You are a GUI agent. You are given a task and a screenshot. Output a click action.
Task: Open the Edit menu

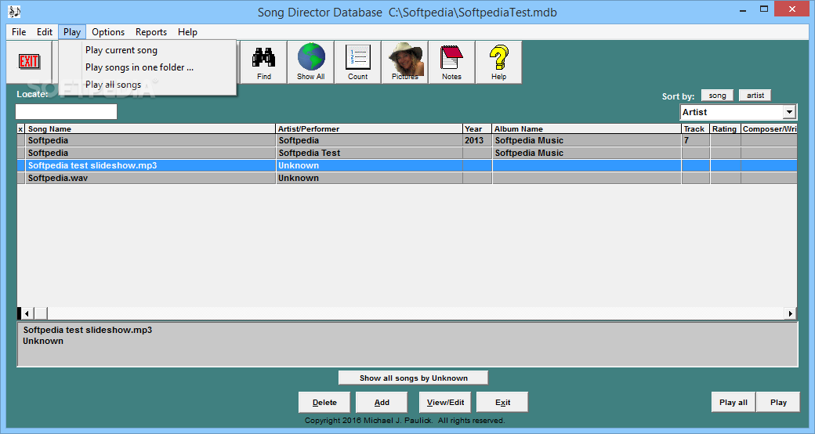44,31
